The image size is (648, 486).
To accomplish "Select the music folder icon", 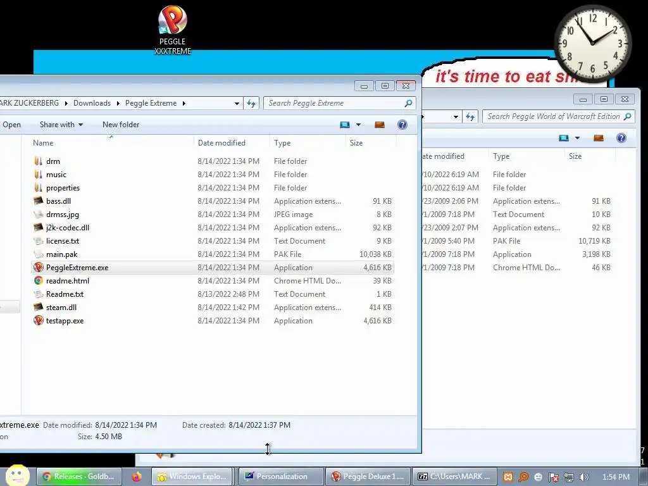I will (39, 175).
